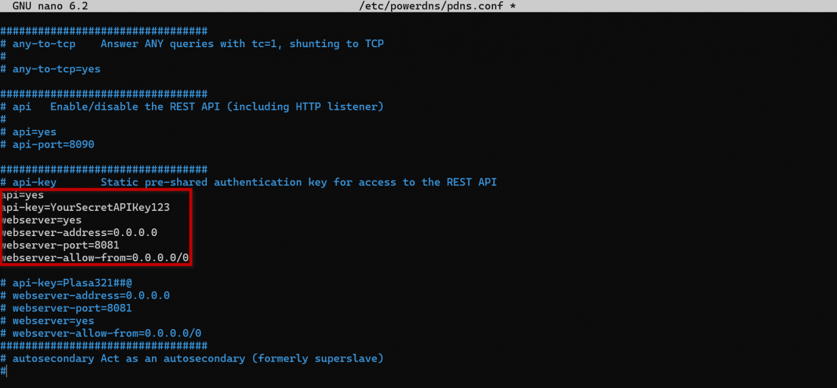Click uncommented webserver-allow-from=0.0.0.0/0 line

pyautogui.click(x=95, y=258)
